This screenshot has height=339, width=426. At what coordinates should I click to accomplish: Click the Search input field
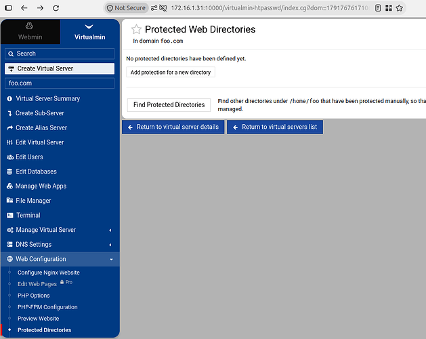click(x=60, y=54)
